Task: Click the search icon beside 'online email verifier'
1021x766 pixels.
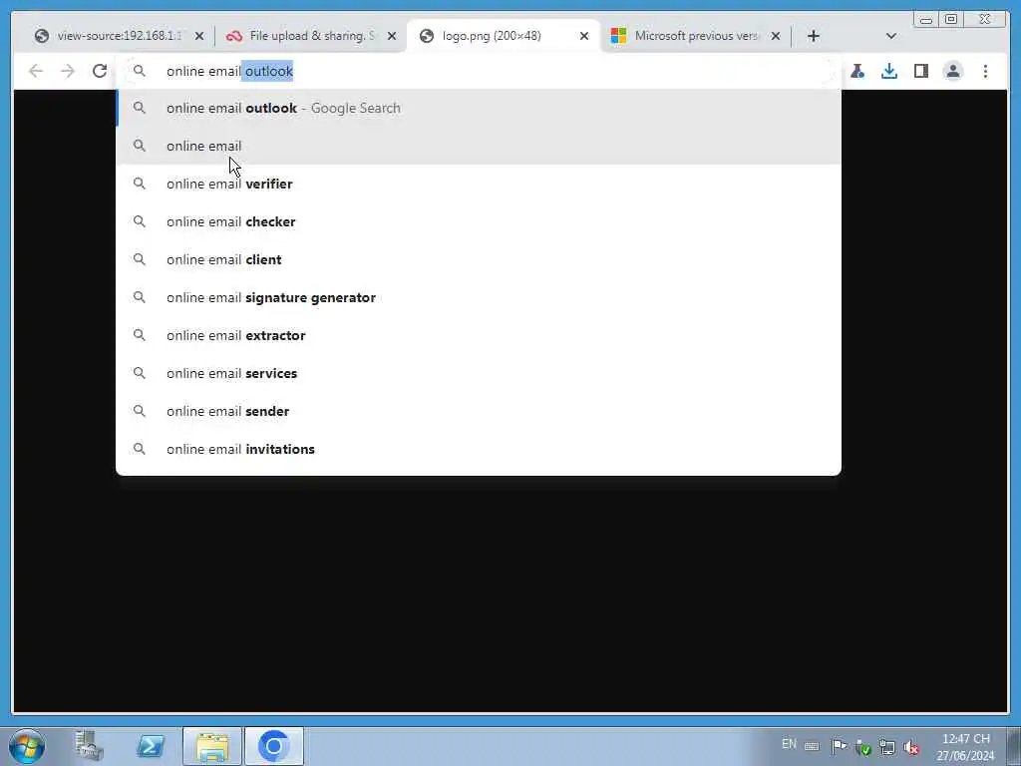Action: pyautogui.click(x=140, y=184)
